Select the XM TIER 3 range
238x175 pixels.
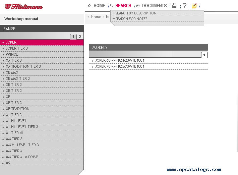[42, 139]
